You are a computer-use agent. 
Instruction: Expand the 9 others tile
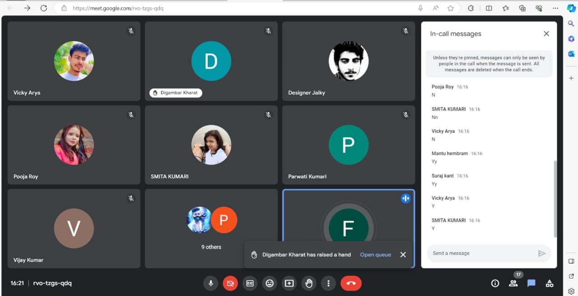(211, 228)
